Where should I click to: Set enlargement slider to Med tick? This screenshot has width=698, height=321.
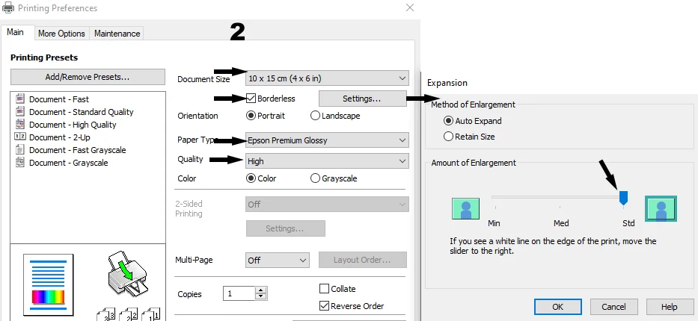(560, 207)
